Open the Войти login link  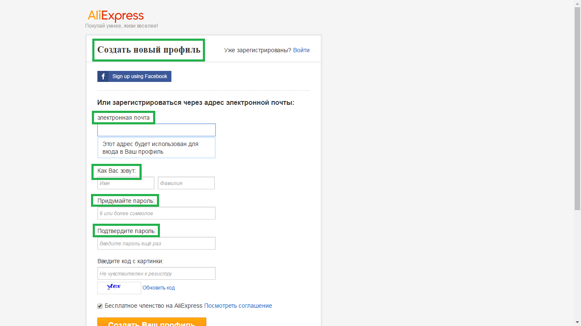click(x=301, y=50)
